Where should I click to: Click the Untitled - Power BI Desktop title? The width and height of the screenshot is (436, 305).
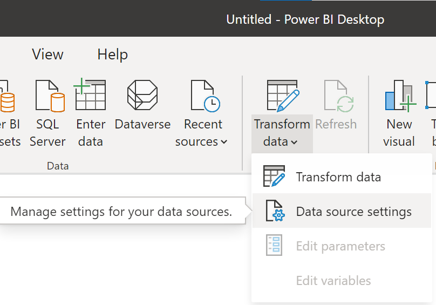pos(305,19)
